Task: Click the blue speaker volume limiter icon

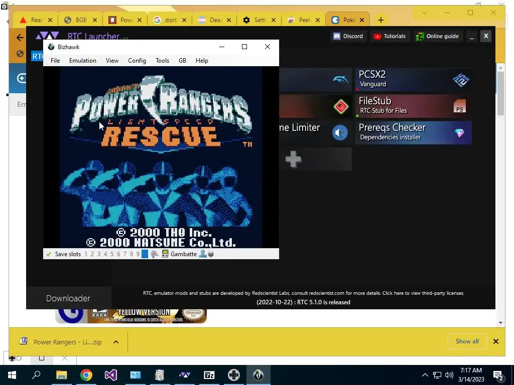Action: click(340, 133)
